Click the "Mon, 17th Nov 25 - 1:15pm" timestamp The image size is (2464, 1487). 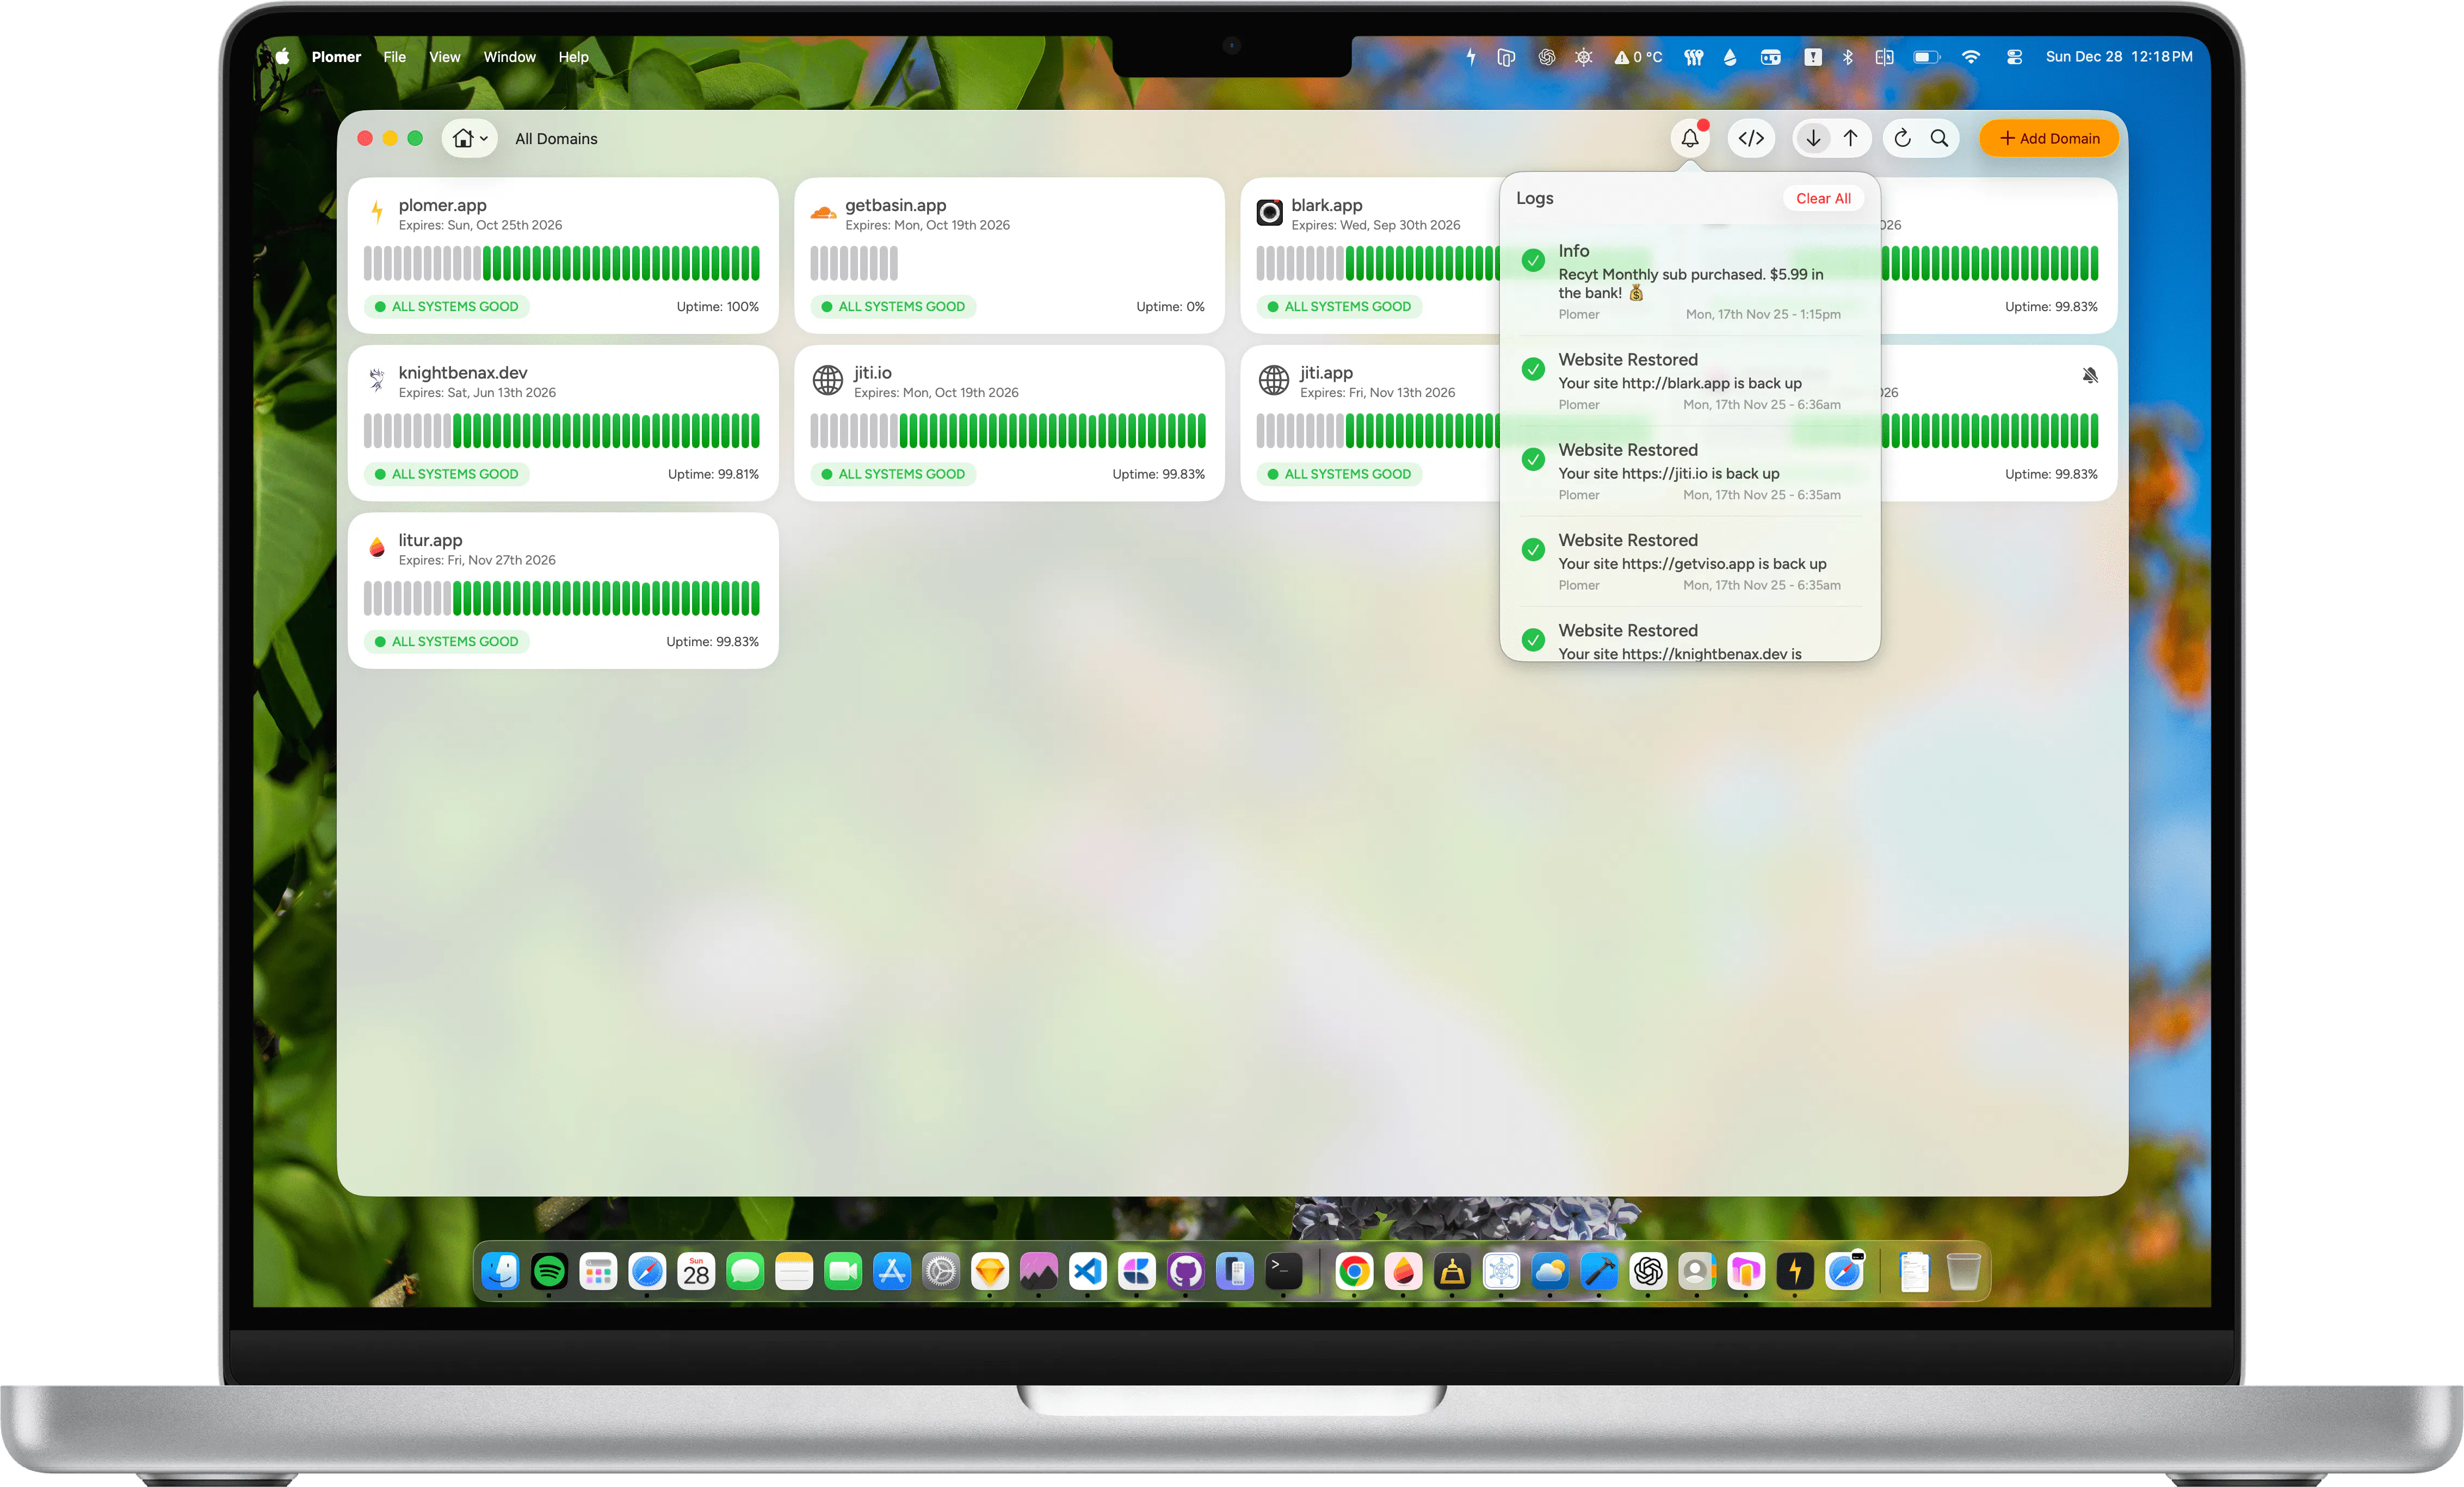(1763, 314)
